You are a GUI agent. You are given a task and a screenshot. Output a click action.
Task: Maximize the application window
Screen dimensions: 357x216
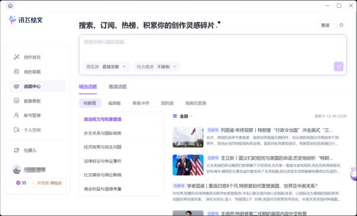(339, 5)
